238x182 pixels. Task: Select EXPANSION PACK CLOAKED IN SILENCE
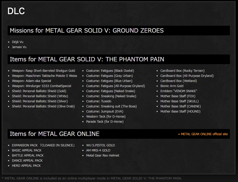(x=43, y=145)
